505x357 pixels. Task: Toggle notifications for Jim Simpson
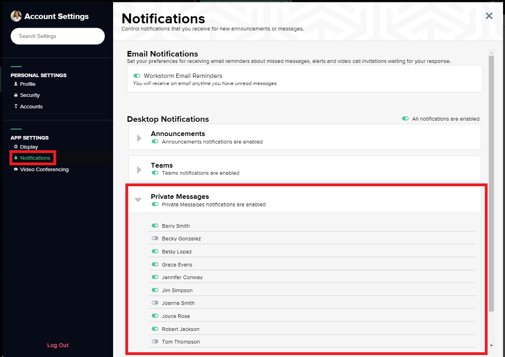[155, 290]
